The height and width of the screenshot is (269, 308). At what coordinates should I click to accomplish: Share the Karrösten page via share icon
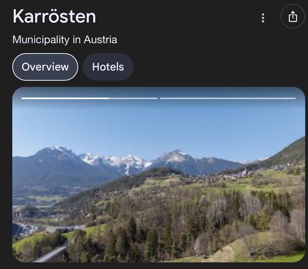point(293,17)
